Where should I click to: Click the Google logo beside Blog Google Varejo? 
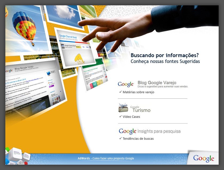pos(126,84)
